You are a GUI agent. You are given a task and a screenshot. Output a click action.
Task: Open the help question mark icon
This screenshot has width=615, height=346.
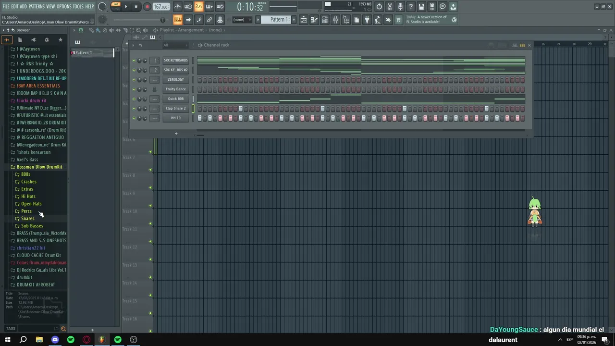[x=411, y=7]
